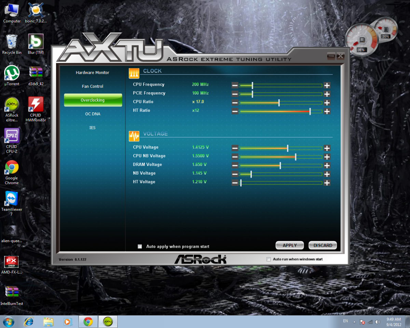Click the CPU Frequency slider track
This screenshot has height=328, width=410.
(x=281, y=85)
